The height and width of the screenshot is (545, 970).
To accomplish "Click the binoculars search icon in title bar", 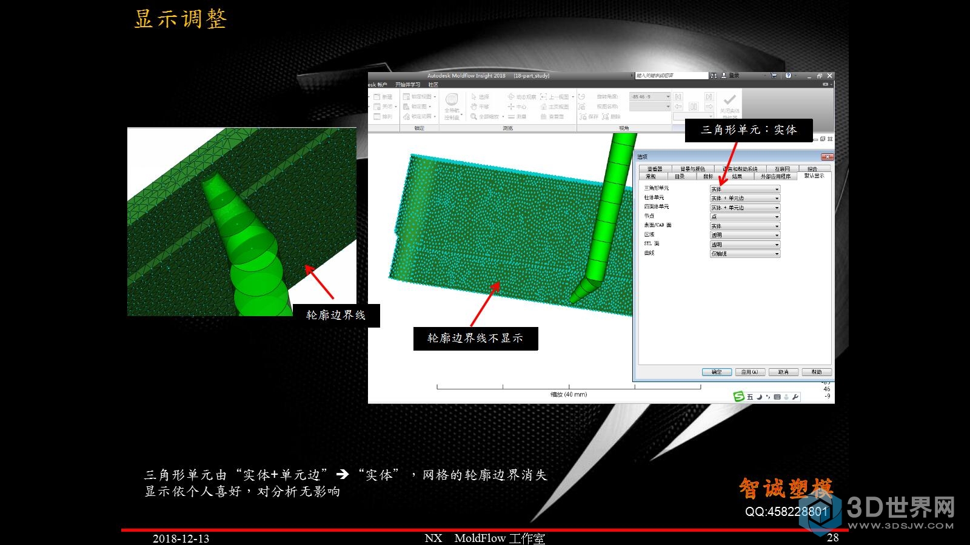I will [x=714, y=76].
